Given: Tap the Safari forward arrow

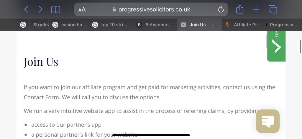Looking at the screenshot, I should click(40, 9).
